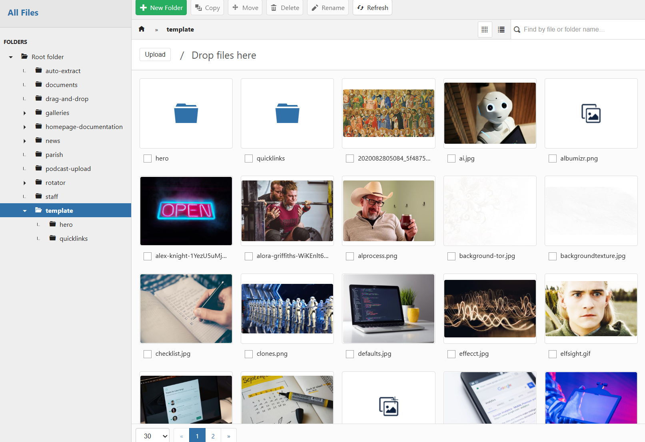Click the search magnifier icon
645x442 pixels.
pos(517,30)
